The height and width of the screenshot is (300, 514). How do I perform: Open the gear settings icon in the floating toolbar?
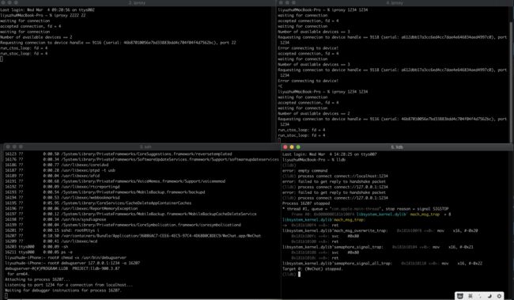(x=499, y=296)
